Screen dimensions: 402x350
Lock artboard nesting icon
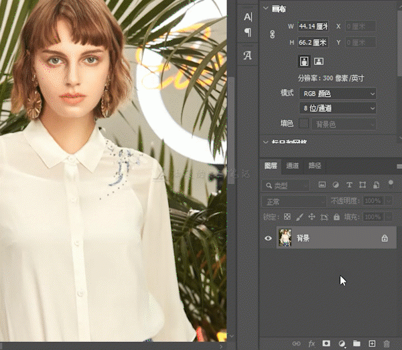coord(324,217)
